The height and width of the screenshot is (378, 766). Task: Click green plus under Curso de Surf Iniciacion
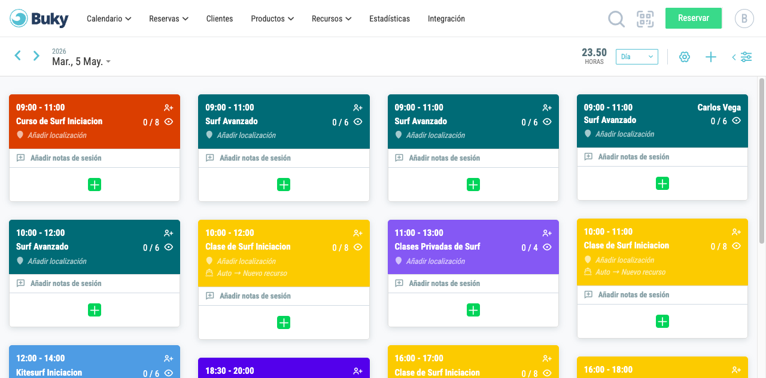pyautogui.click(x=95, y=185)
